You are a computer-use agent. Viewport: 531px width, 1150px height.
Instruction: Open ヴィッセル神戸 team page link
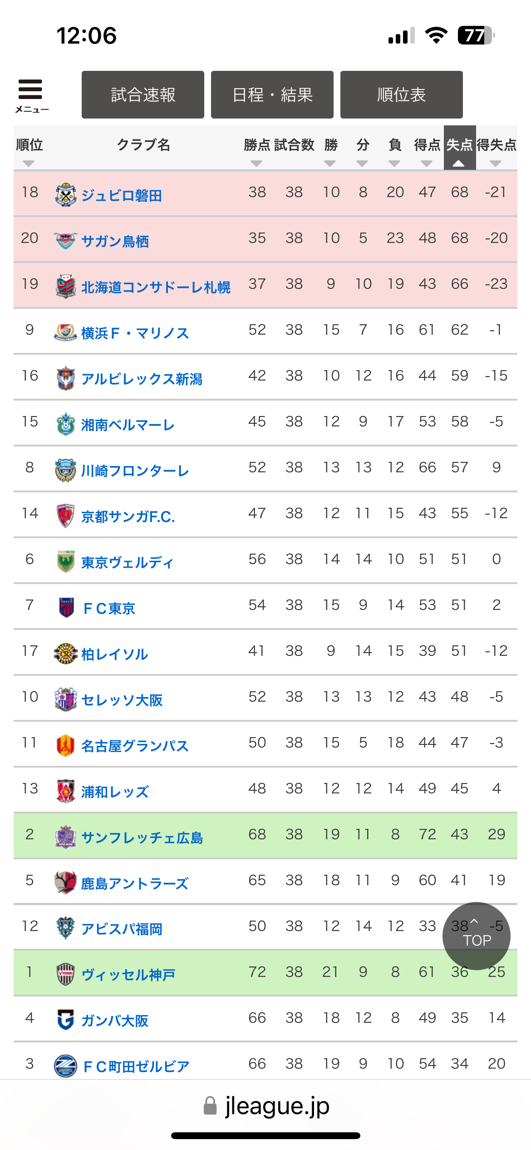[128, 975]
